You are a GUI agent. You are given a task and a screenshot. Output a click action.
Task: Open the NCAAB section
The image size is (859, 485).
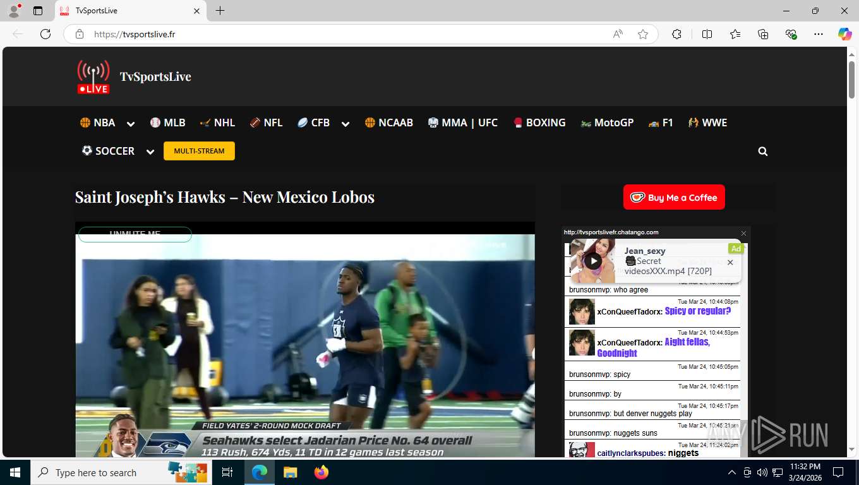click(x=389, y=123)
